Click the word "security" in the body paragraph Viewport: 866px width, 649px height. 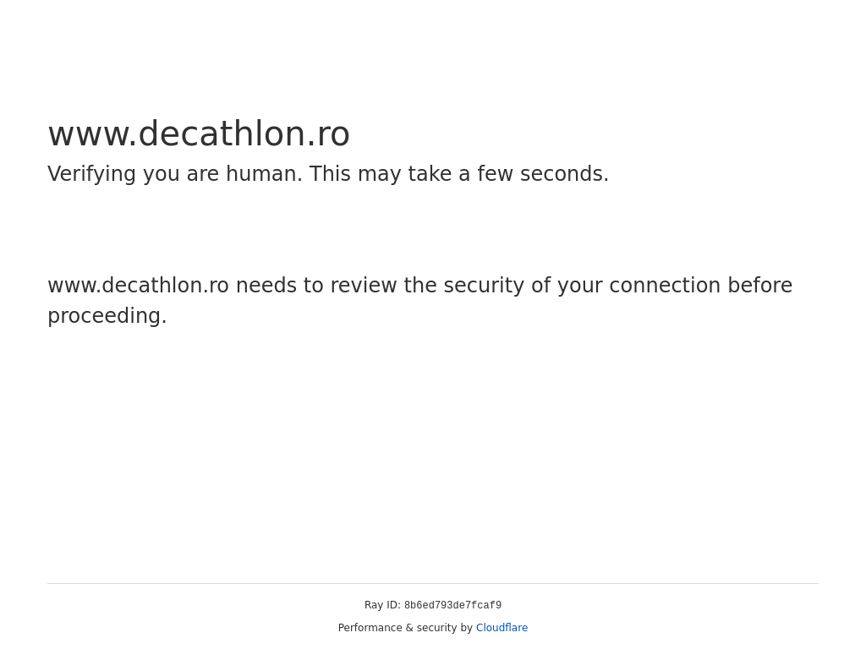(x=484, y=286)
